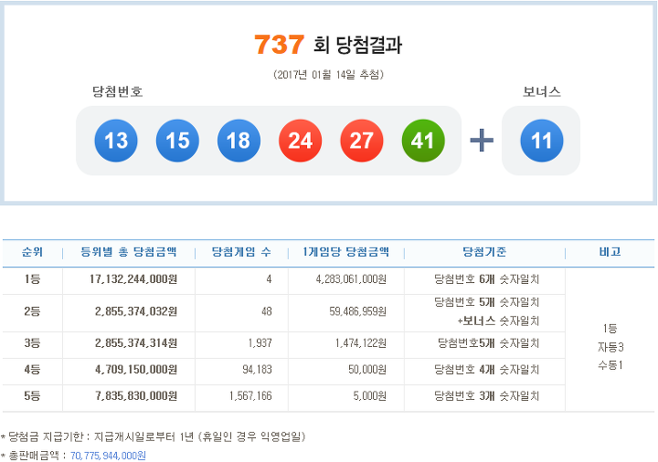
Task: Click the winning game count 94,183
Action: 257,370
